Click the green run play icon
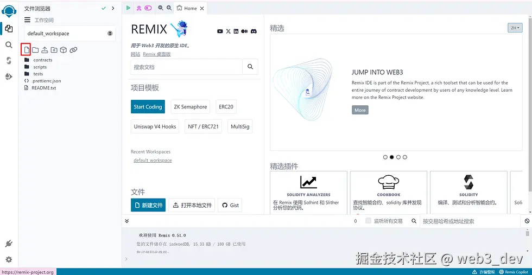 (128, 8)
